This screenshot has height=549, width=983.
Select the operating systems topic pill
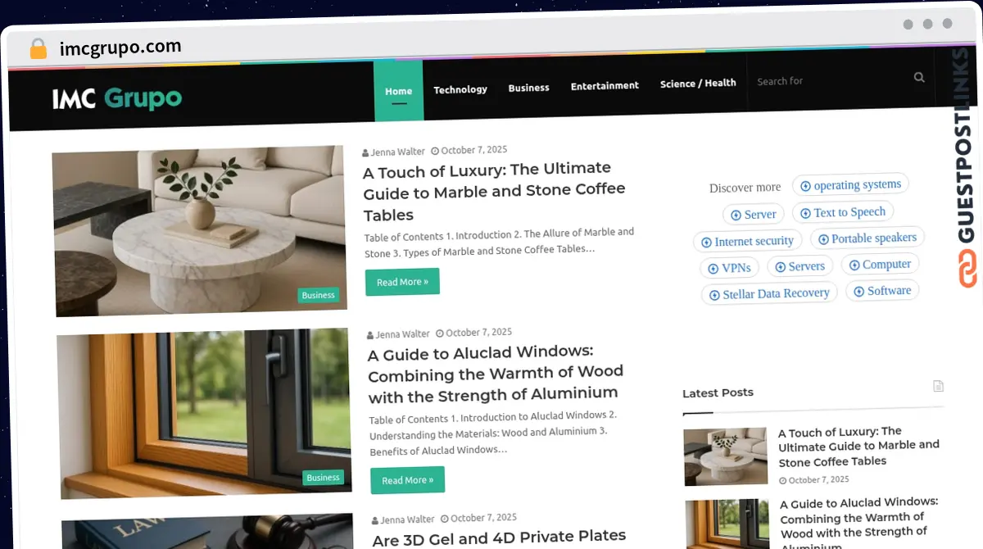coord(850,185)
